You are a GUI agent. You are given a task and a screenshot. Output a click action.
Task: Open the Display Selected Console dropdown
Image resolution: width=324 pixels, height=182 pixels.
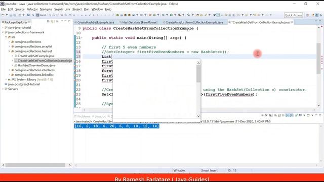click(x=304, y=115)
